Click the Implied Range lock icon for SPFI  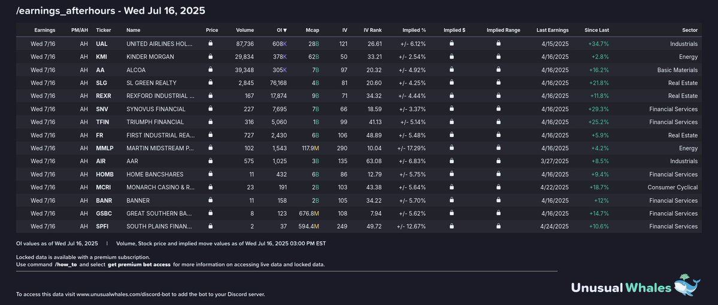point(498,226)
